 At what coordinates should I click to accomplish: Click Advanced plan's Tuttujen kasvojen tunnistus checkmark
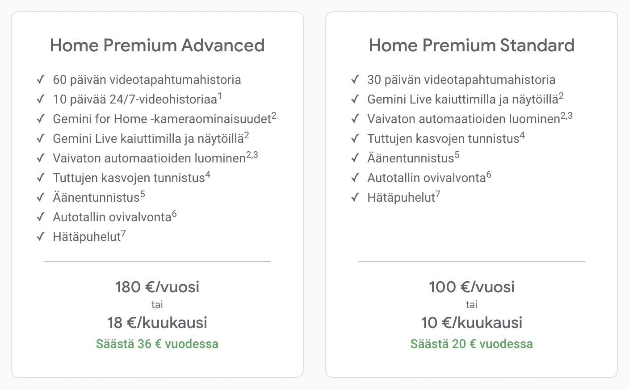(x=41, y=178)
